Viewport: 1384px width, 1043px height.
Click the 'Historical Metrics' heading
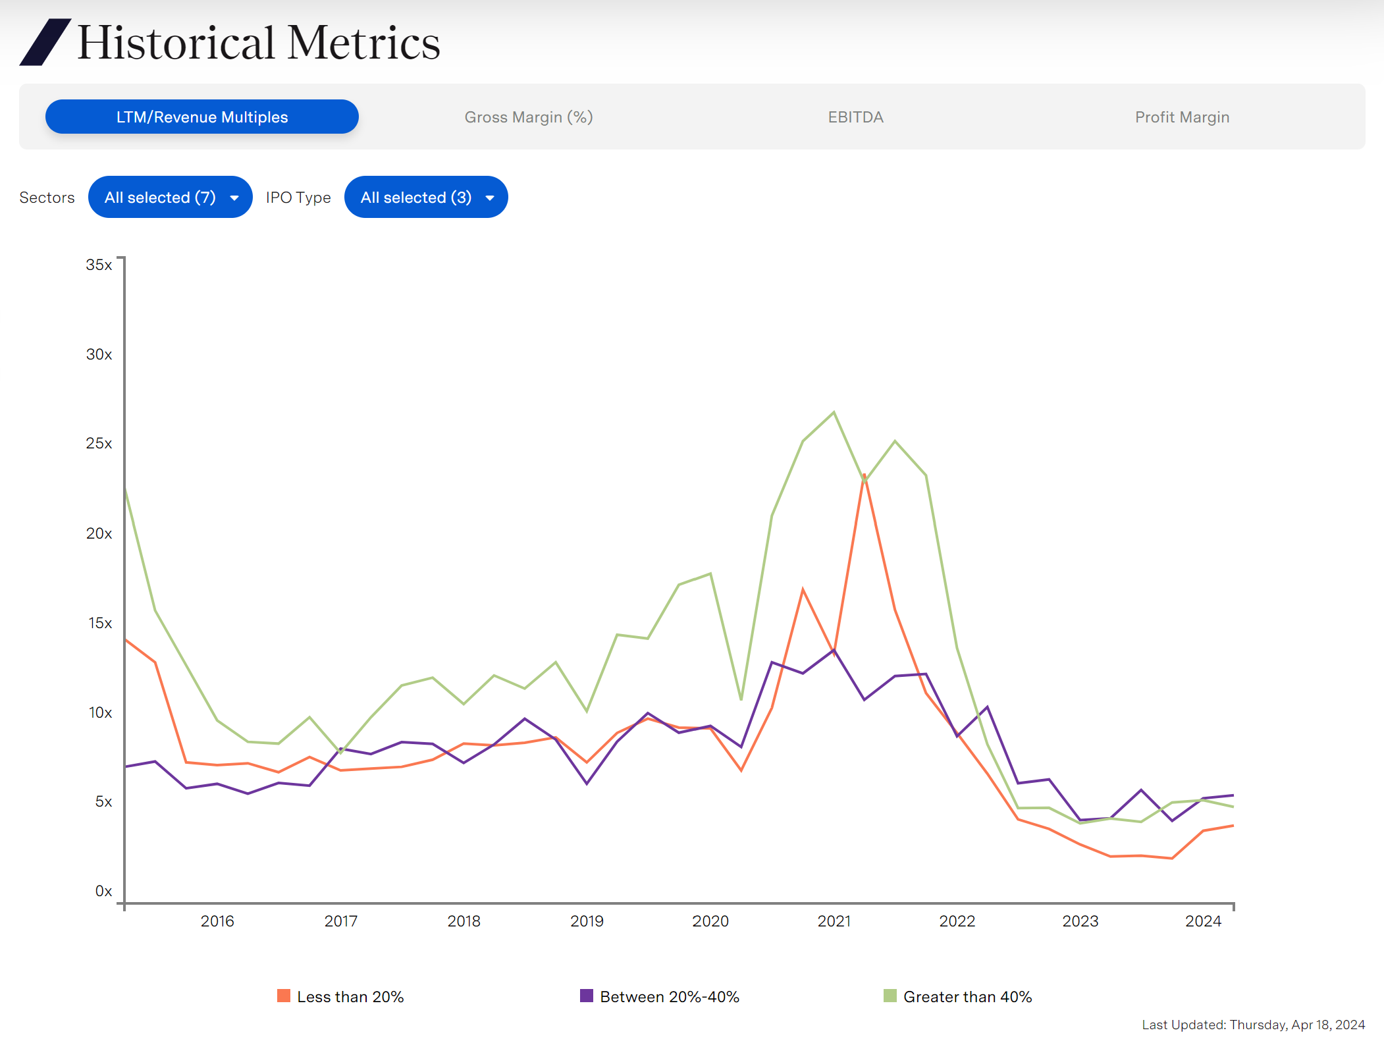pyautogui.click(x=259, y=42)
